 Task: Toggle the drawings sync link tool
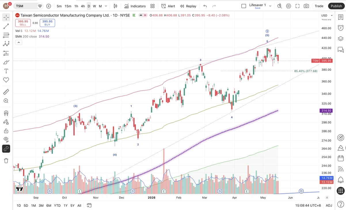click(x=6, y=149)
